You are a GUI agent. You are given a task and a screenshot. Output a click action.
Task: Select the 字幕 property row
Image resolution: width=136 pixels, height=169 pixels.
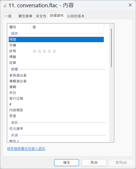pos(56,45)
